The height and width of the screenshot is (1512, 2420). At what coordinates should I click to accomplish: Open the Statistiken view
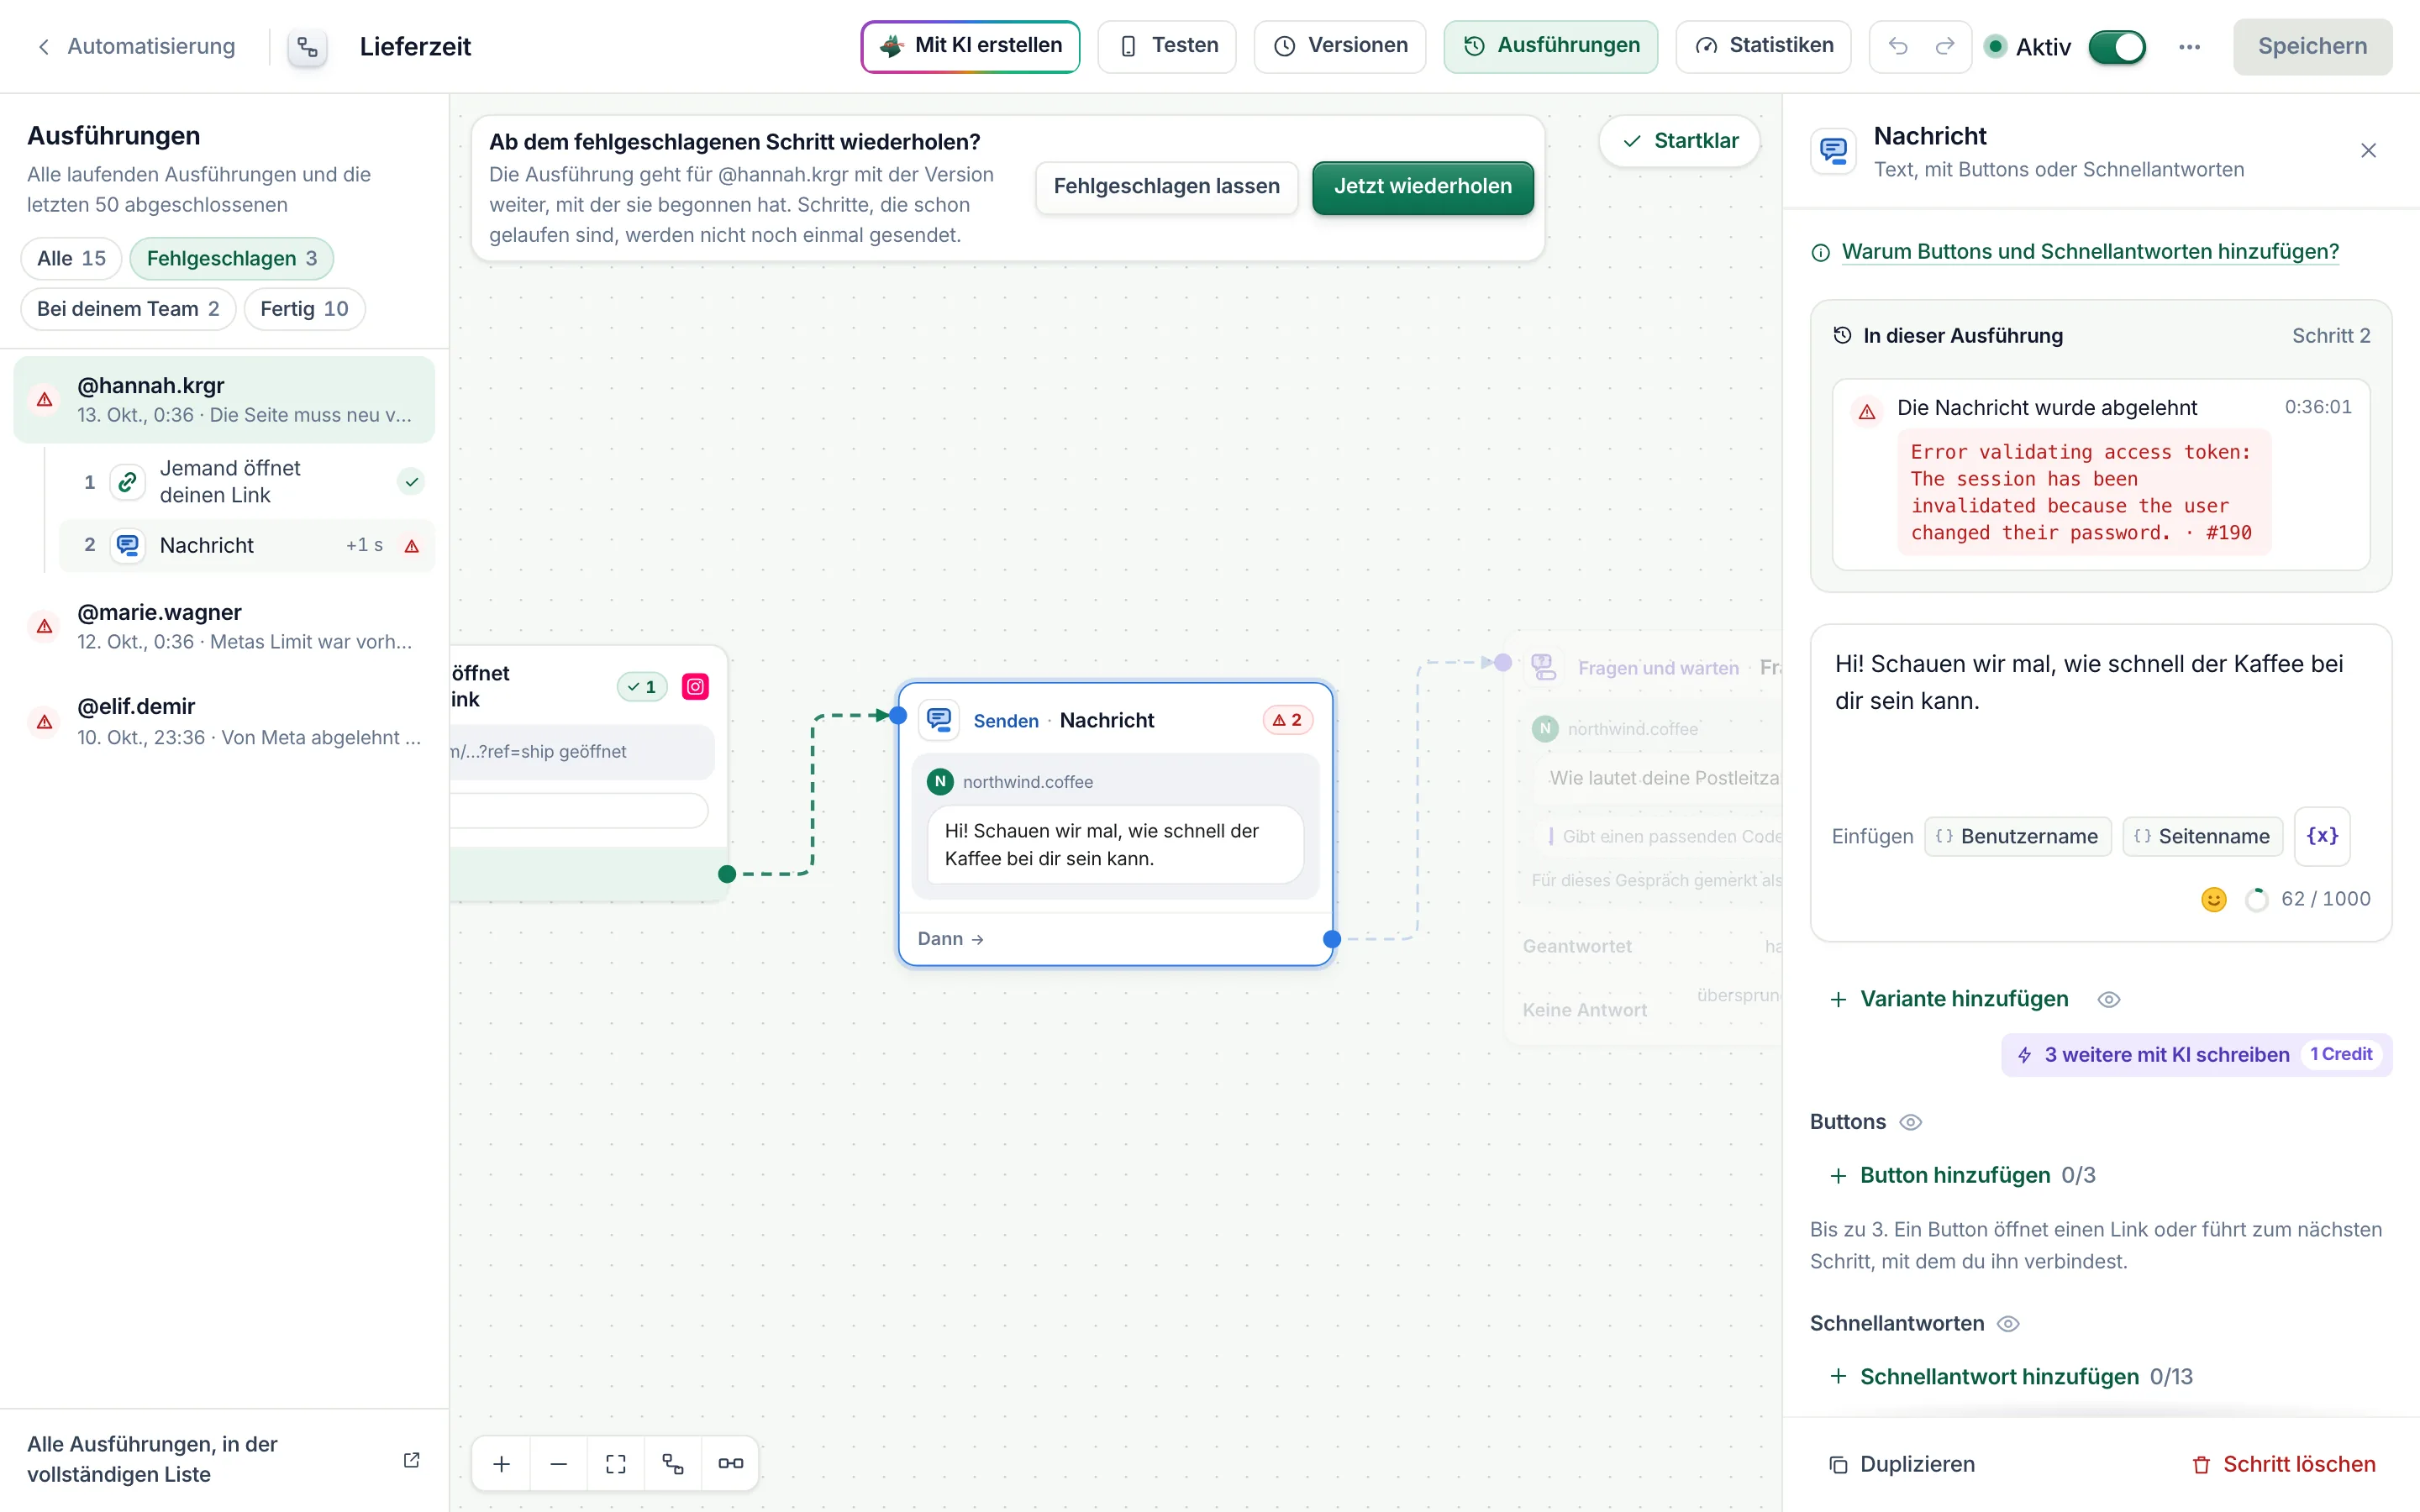click(x=1764, y=46)
